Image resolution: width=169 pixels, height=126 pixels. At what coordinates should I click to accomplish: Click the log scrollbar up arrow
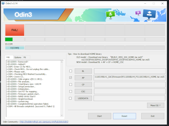(62, 62)
